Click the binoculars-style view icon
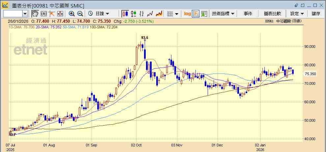 (x=44, y=14)
